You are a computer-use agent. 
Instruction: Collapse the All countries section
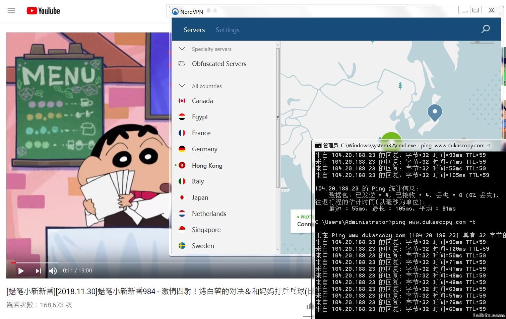(182, 86)
